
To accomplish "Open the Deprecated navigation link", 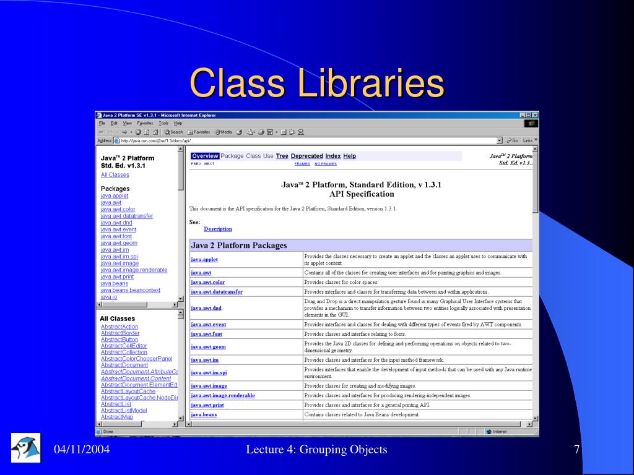I will (307, 156).
